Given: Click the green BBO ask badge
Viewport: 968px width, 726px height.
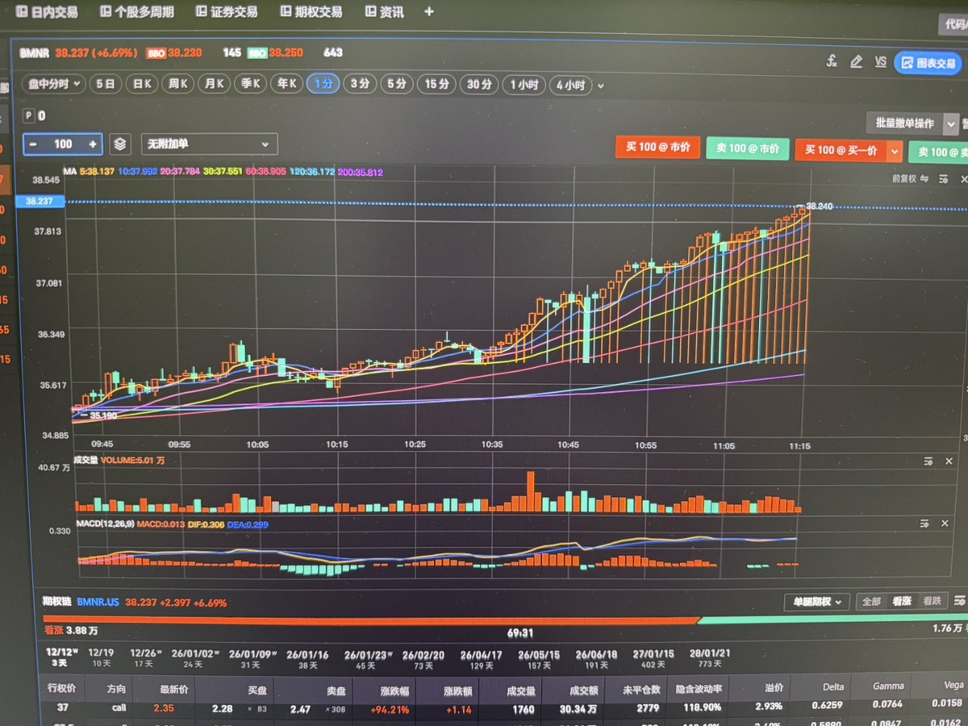Looking at the screenshot, I should [257, 53].
